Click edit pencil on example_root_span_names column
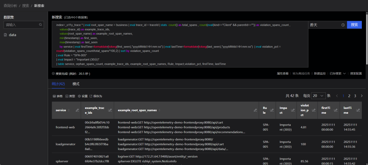 [x=255, y=110]
